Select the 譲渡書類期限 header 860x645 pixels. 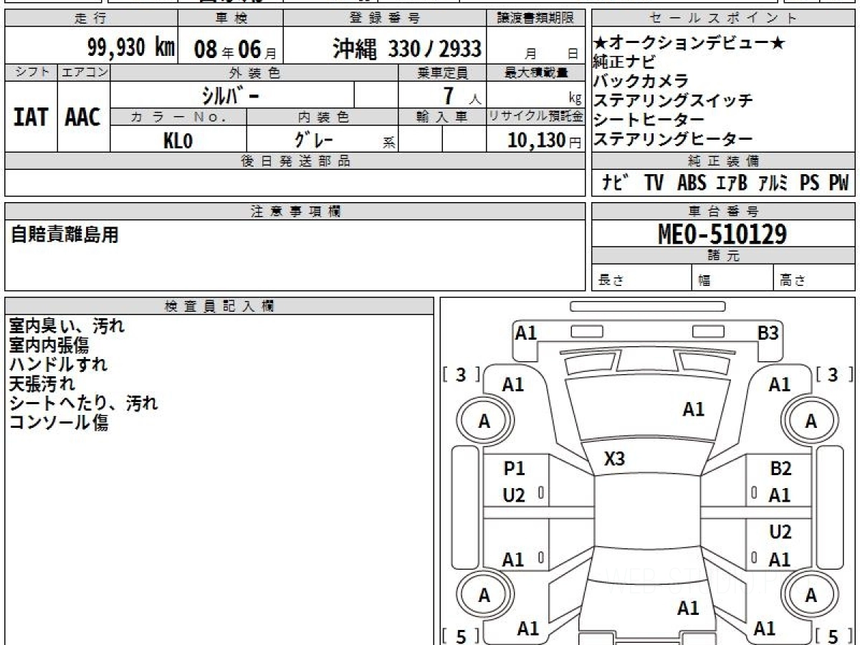(537, 19)
